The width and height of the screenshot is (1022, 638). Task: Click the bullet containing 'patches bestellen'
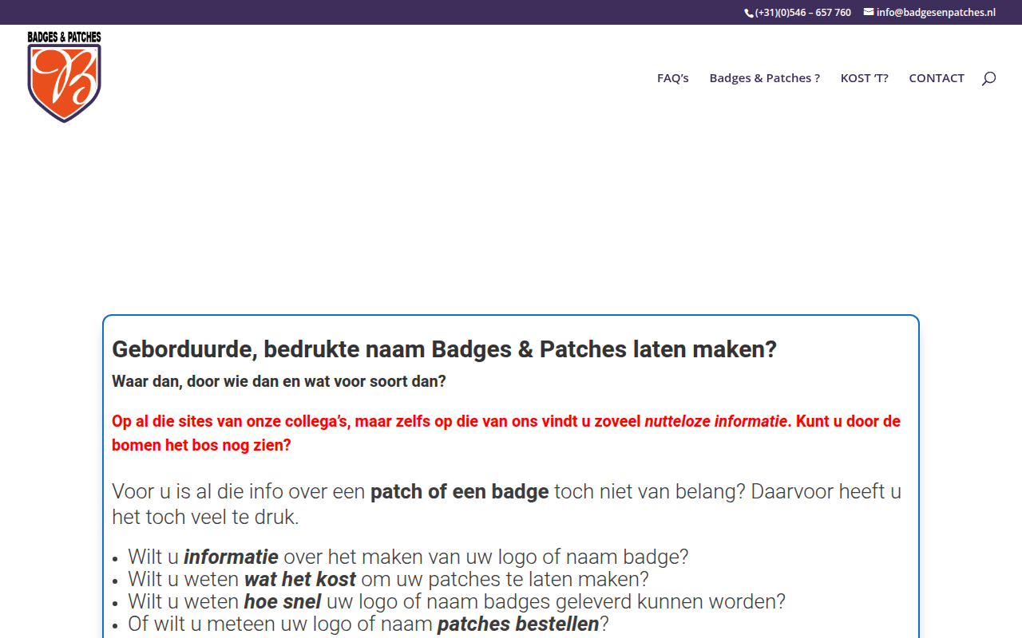368,624
